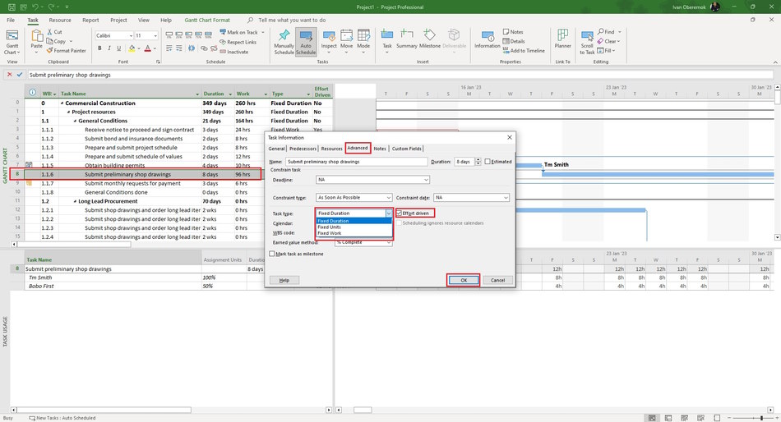Open the Find dropdown in Editing

[x=620, y=32]
